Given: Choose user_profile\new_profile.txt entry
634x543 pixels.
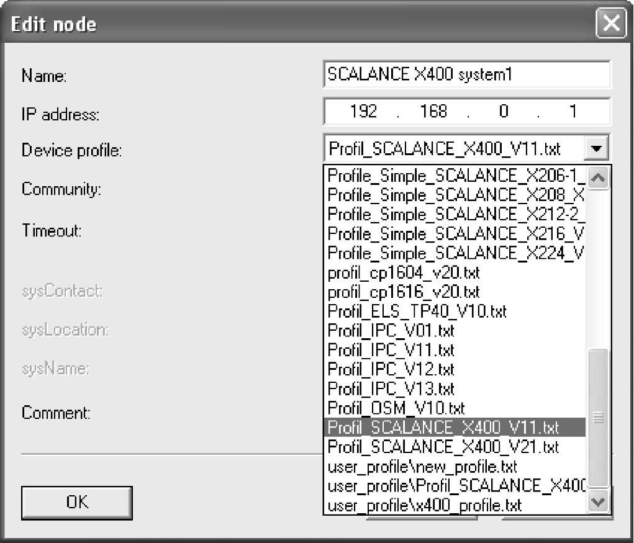Looking at the screenshot, I should coord(455,467).
